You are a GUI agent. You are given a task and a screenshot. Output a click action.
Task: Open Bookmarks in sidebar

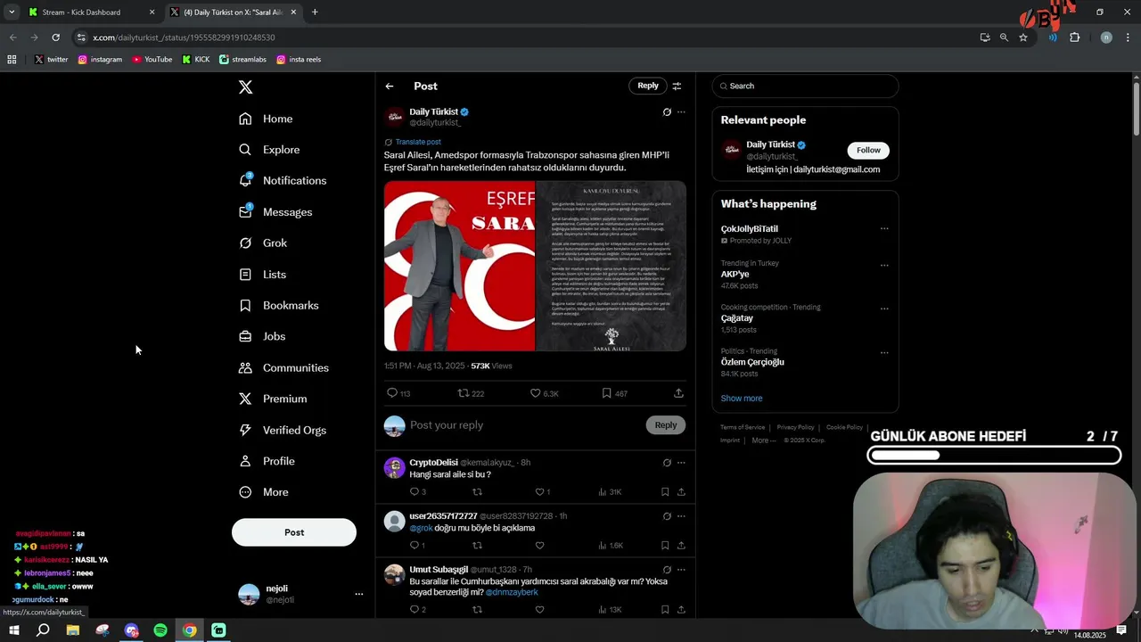click(x=278, y=305)
